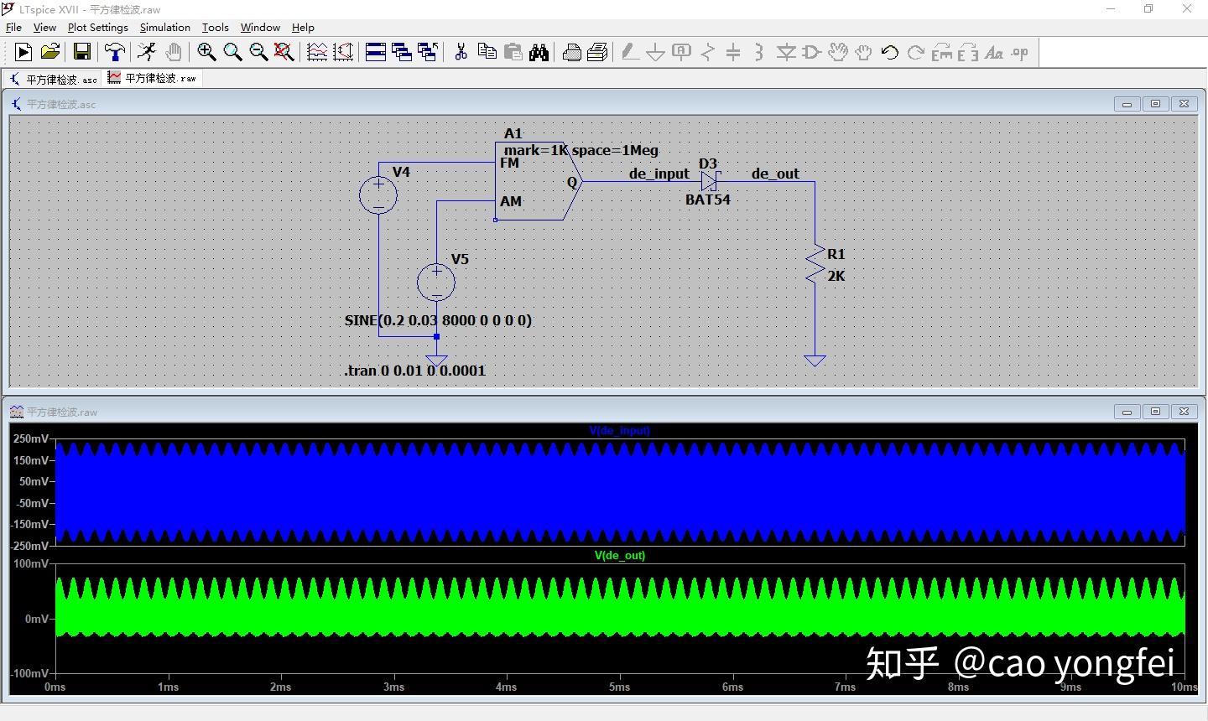
Task: Click the de_input net label
Action: click(659, 174)
